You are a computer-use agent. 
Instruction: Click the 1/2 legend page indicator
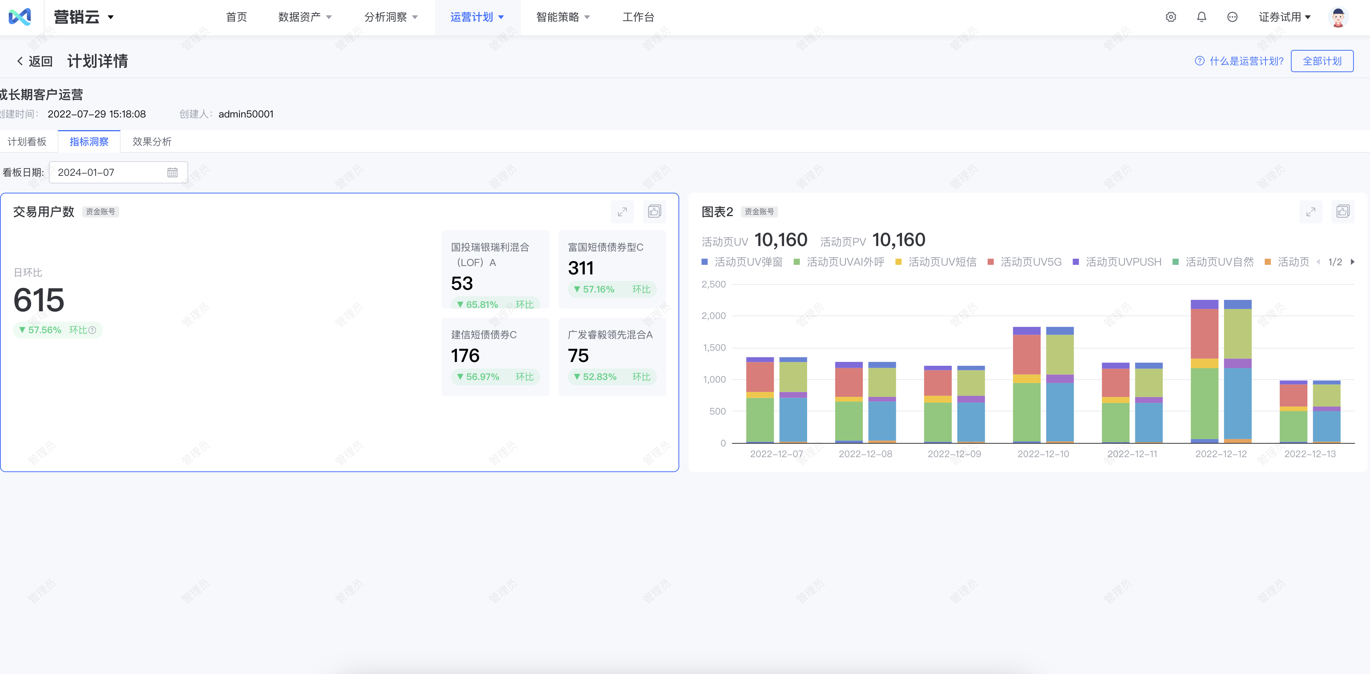pos(1335,261)
